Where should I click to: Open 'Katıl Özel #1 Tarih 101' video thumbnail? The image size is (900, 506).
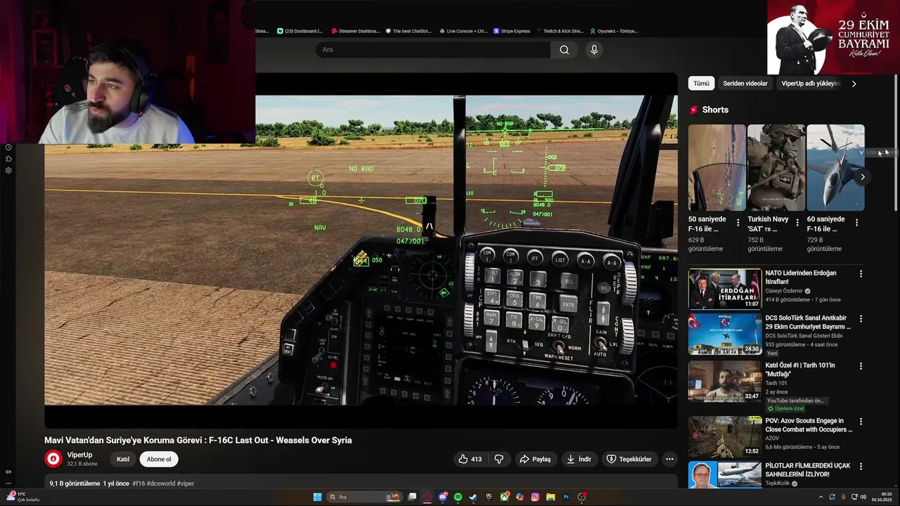point(725,381)
